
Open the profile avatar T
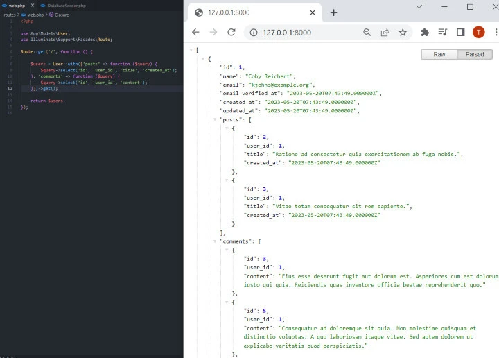click(478, 33)
